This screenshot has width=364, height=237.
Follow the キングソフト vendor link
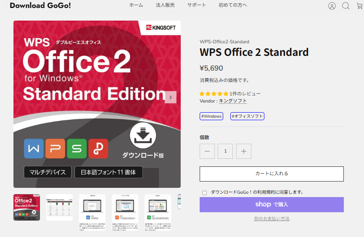coord(232,101)
